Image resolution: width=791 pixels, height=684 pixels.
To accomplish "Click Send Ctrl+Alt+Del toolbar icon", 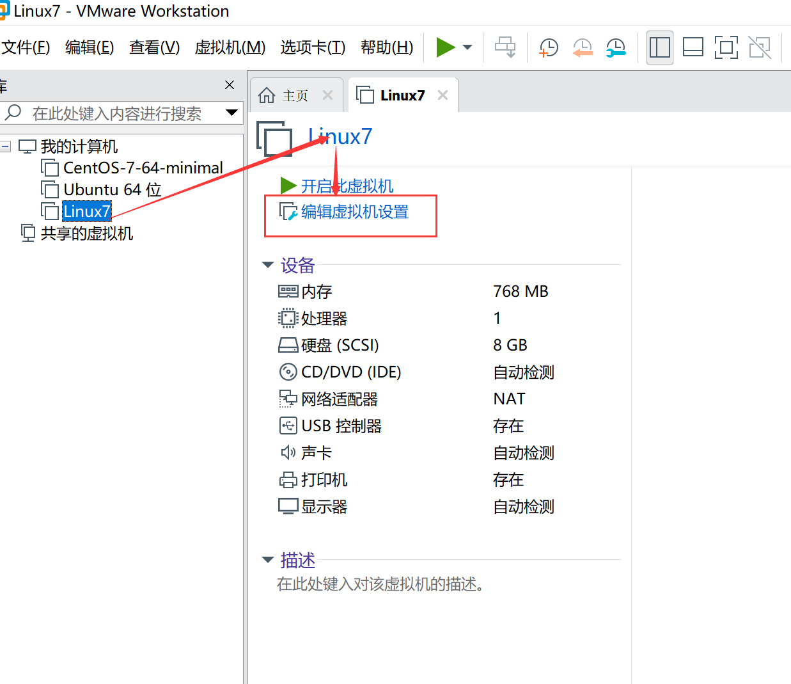I will click(505, 47).
